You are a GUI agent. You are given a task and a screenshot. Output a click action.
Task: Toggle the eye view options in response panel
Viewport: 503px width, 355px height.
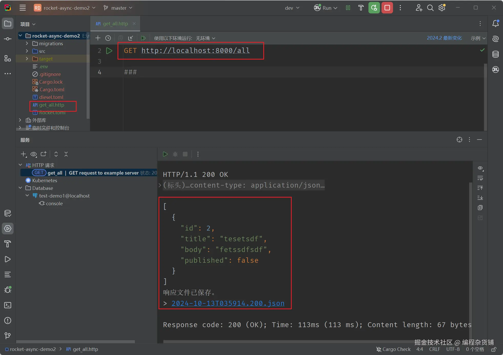[480, 168]
